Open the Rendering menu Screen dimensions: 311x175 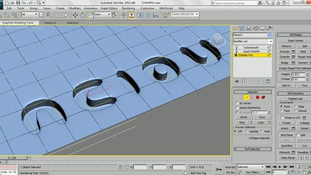(128, 8)
